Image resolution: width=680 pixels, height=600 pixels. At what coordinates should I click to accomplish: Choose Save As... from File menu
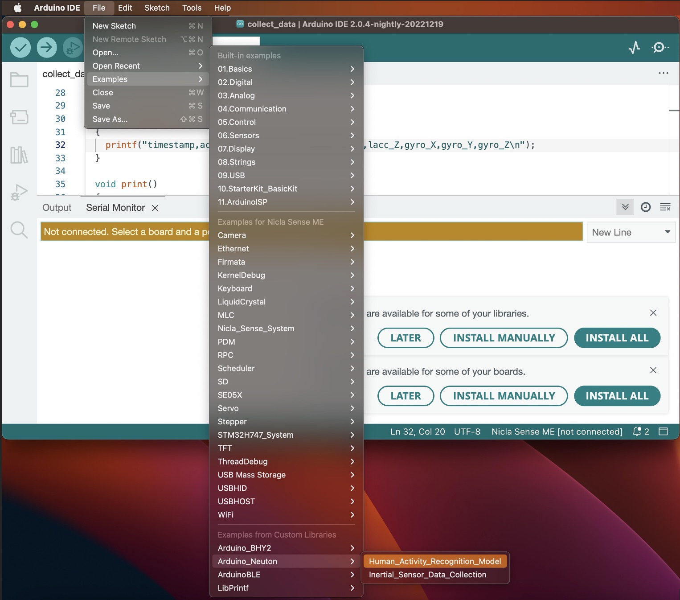coord(147,119)
